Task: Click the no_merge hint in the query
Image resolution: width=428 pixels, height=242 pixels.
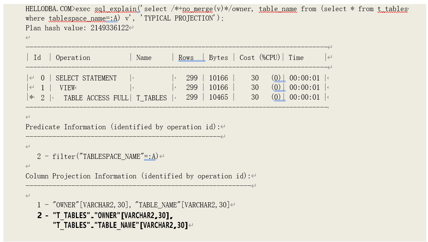Action: coord(198,9)
